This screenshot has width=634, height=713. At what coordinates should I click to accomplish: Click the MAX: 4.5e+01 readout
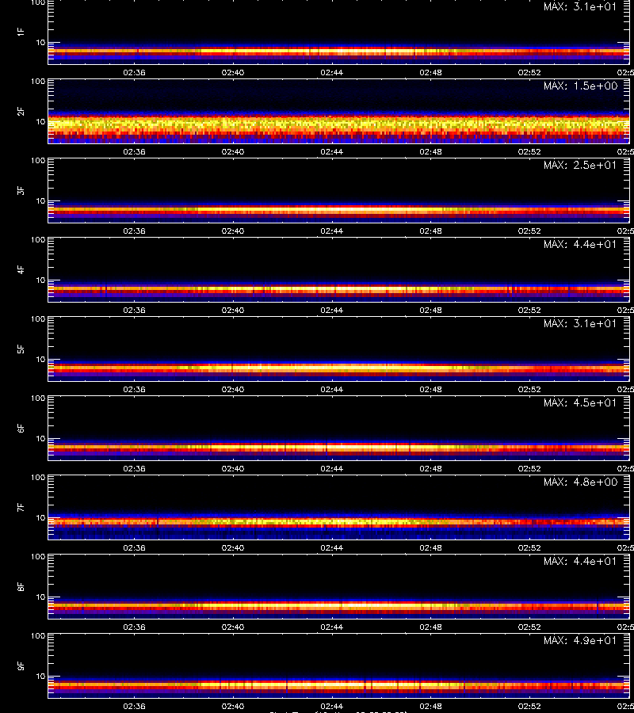(x=580, y=403)
